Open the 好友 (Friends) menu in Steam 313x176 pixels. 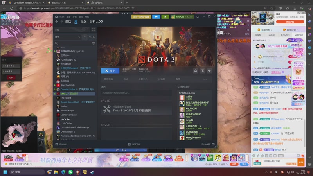click(x=75, y=17)
